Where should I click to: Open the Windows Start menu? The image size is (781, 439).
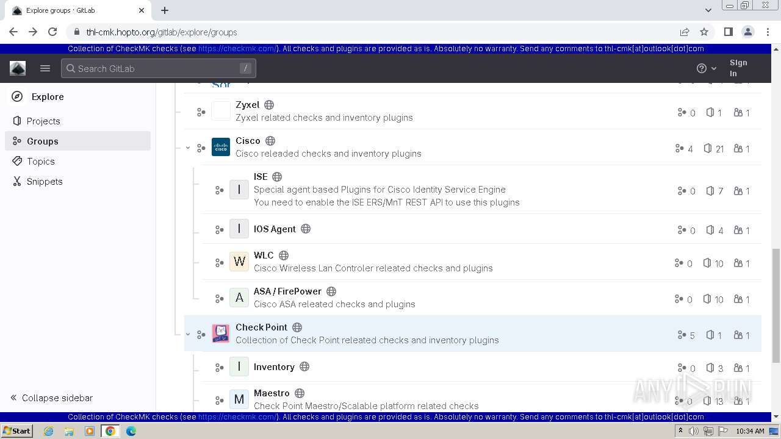tap(16, 430)
